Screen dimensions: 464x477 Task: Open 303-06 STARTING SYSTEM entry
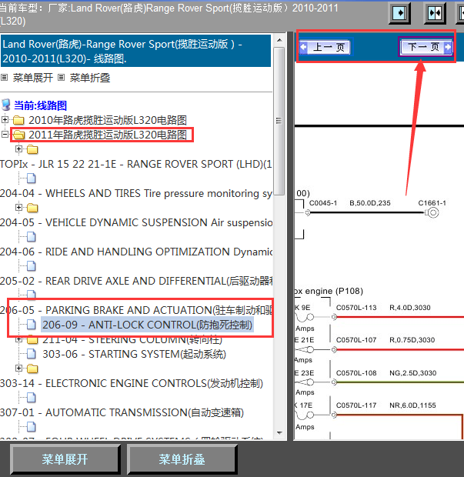(134, 354)
